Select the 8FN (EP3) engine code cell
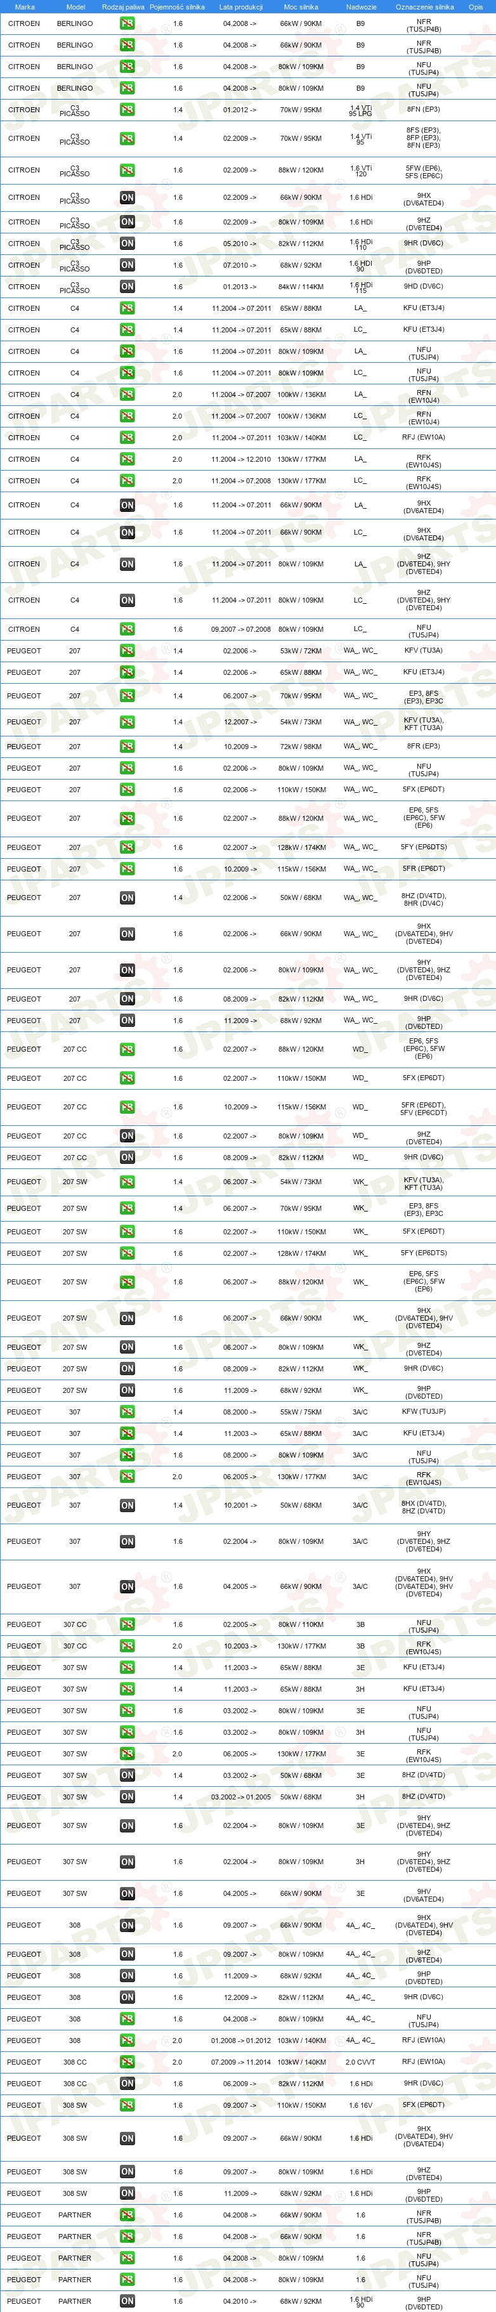 click(x=423, y=110)
